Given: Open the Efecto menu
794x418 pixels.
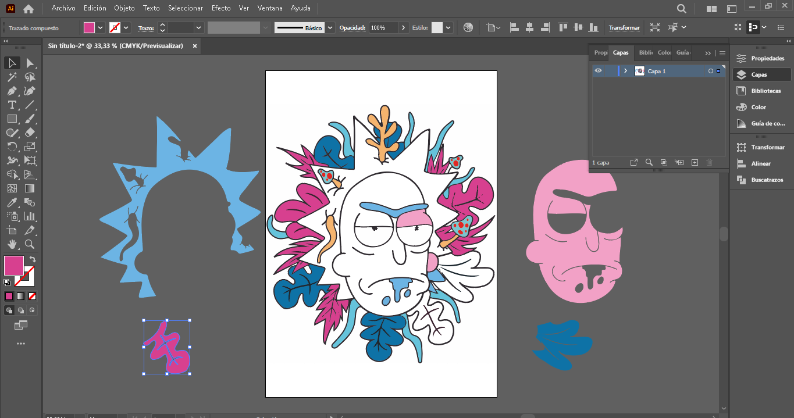Looking at the screenshot, I should (221, 8).
